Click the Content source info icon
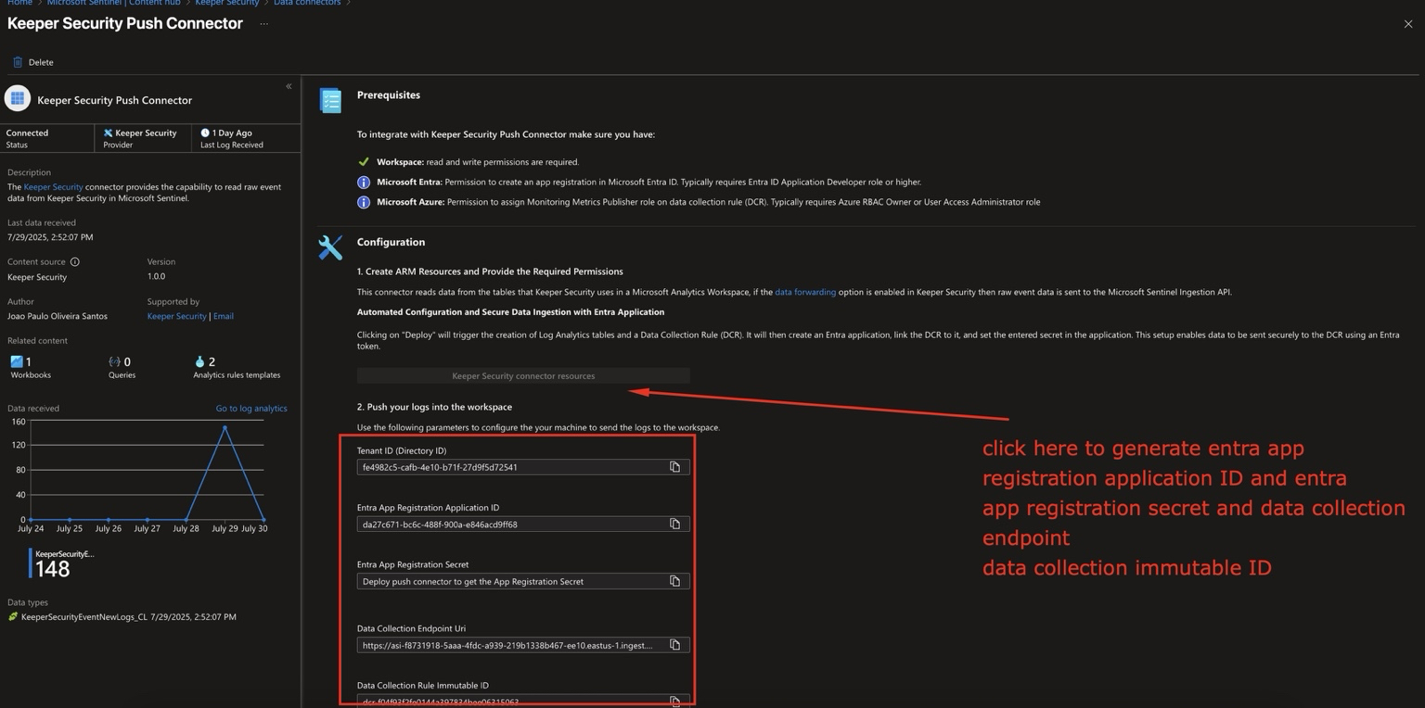Viewport: 1425px width, 708px height. click(x=75, y=262)
